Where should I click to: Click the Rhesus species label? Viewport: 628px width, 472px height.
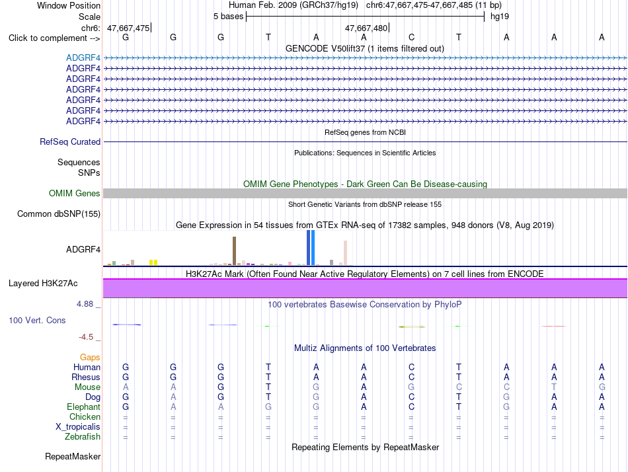pos(86,377)
